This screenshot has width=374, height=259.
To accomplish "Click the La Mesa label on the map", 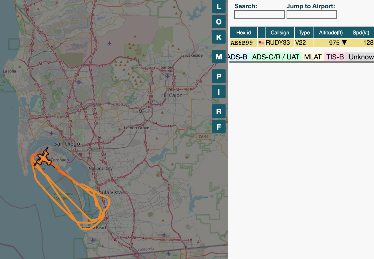I will pyautogui.click(x=141, y=112).
